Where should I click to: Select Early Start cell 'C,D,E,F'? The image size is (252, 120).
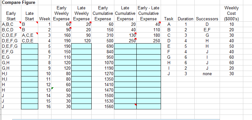[11, 35]
